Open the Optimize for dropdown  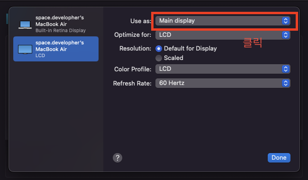pos(223,35)
